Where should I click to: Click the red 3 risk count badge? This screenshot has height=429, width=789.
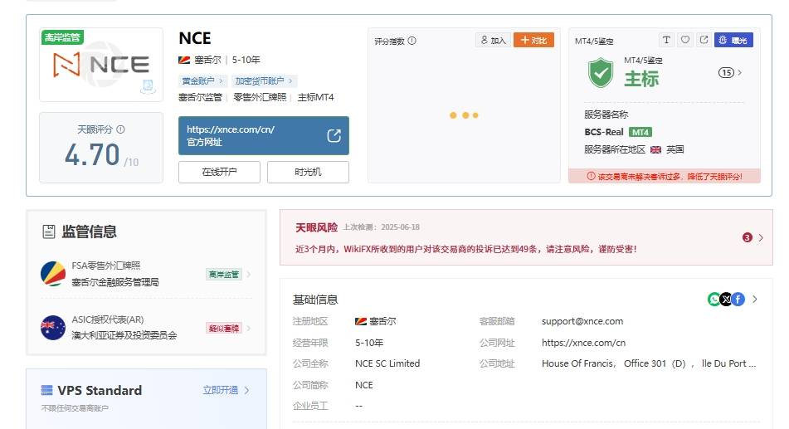(748, 237)
